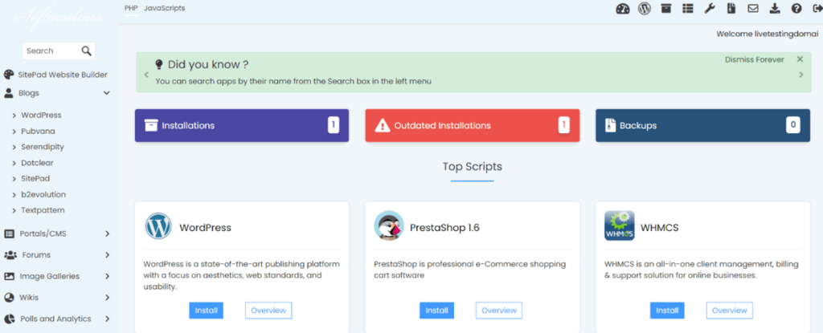The width and height of the screenshot is (823, 333).
Task: Click the Image Galleries picture icon
Action: (x=9, y=276)
